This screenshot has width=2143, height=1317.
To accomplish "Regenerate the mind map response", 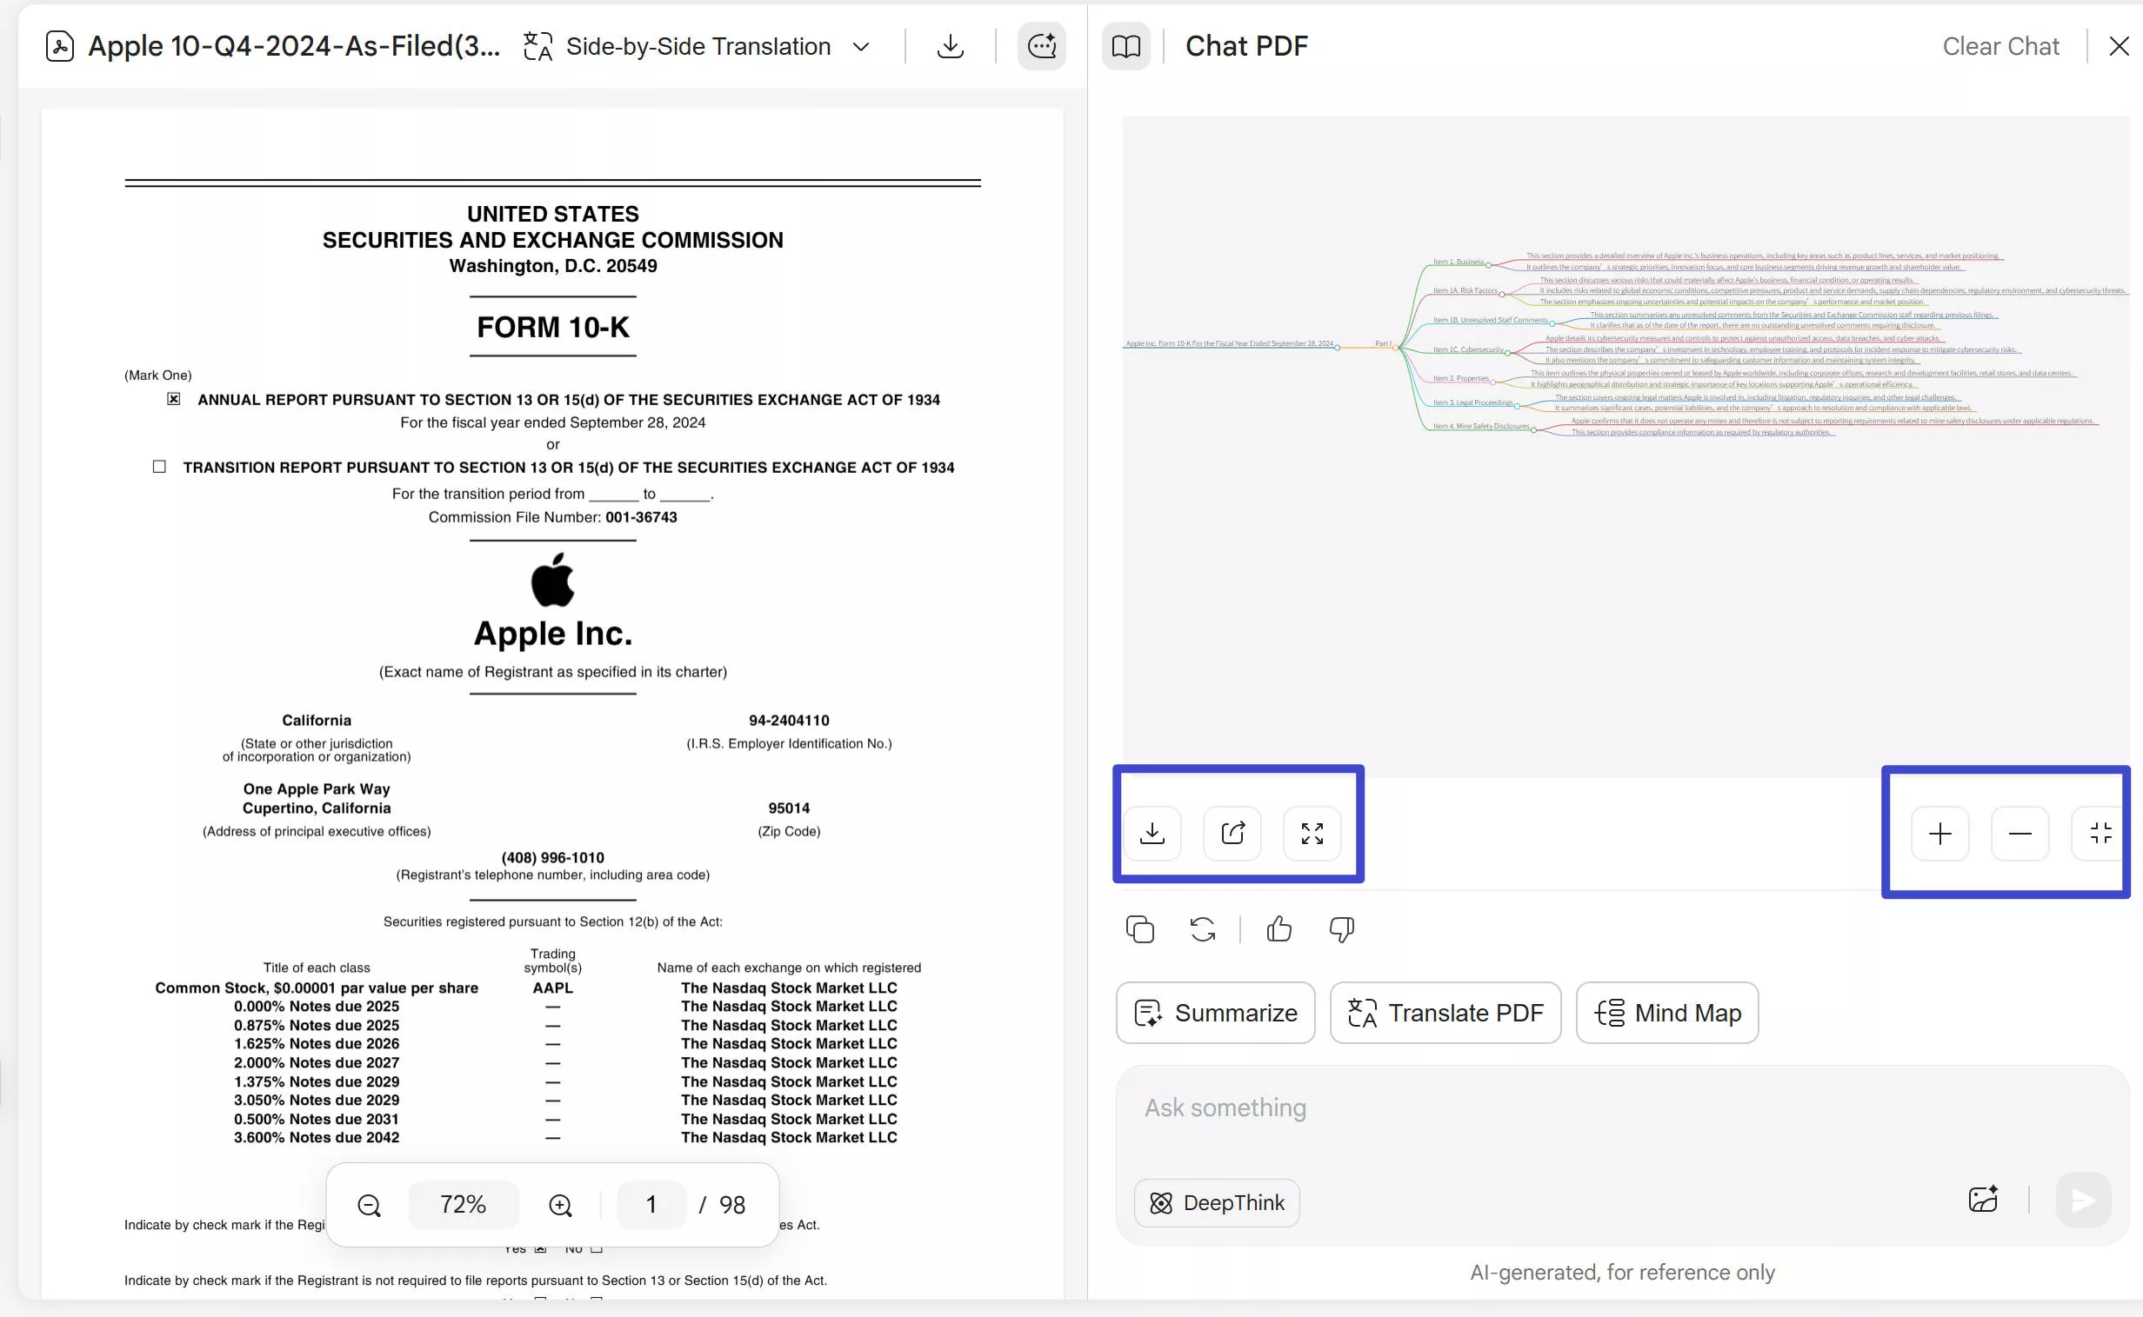I will [x=1202, y=928].
